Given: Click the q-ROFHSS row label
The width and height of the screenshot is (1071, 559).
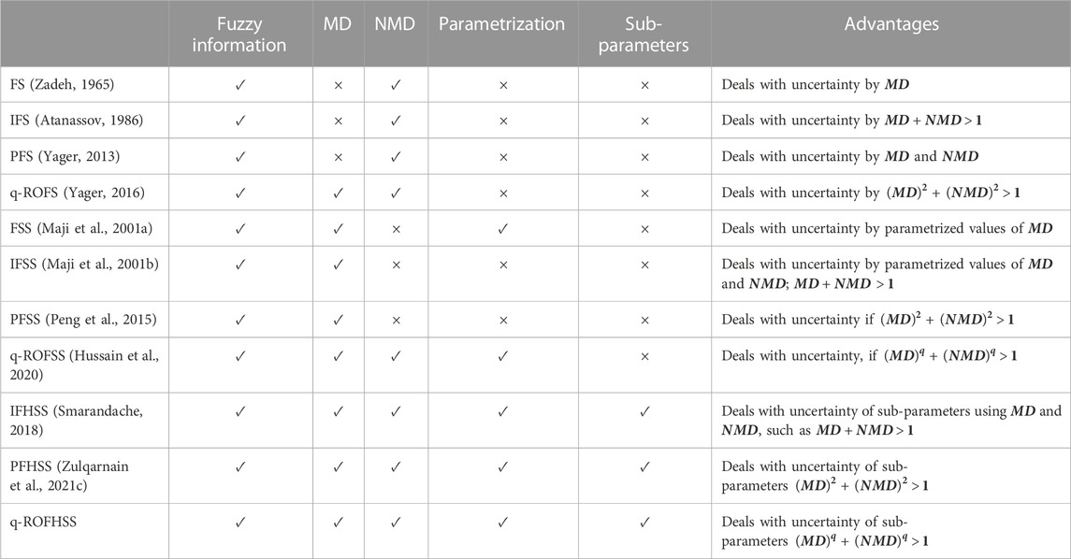Looking at the screenshot, I should 43,523.
